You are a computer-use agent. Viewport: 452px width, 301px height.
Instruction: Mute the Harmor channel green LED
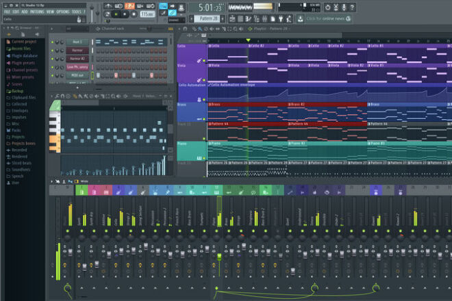(x=52, y=51)
